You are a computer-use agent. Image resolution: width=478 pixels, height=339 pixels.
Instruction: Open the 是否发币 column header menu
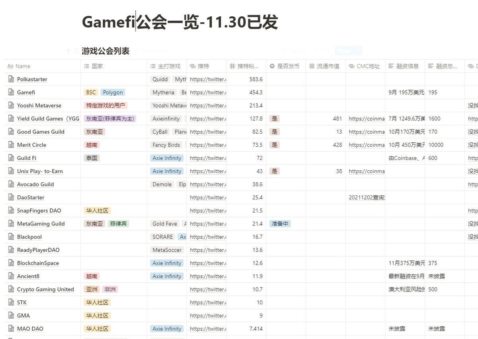[x=286, y=66]
